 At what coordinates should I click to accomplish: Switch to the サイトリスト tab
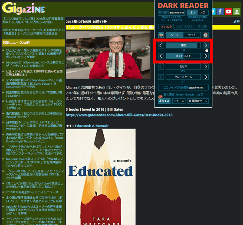tap(185, 26)
